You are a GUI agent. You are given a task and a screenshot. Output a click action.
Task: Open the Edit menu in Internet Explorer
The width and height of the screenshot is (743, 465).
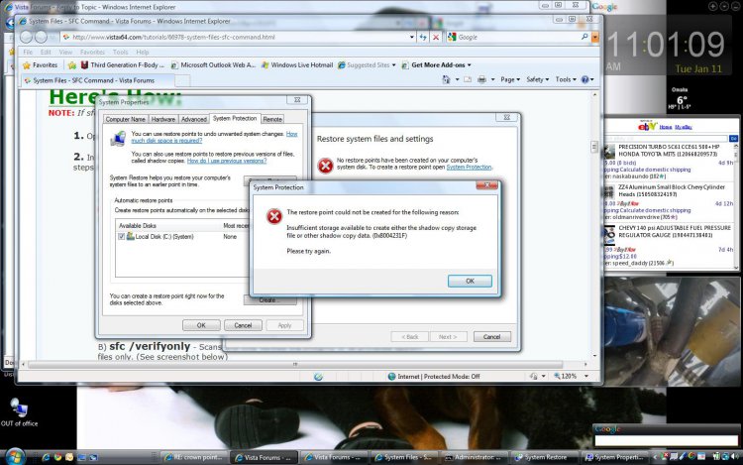[46, 53]
